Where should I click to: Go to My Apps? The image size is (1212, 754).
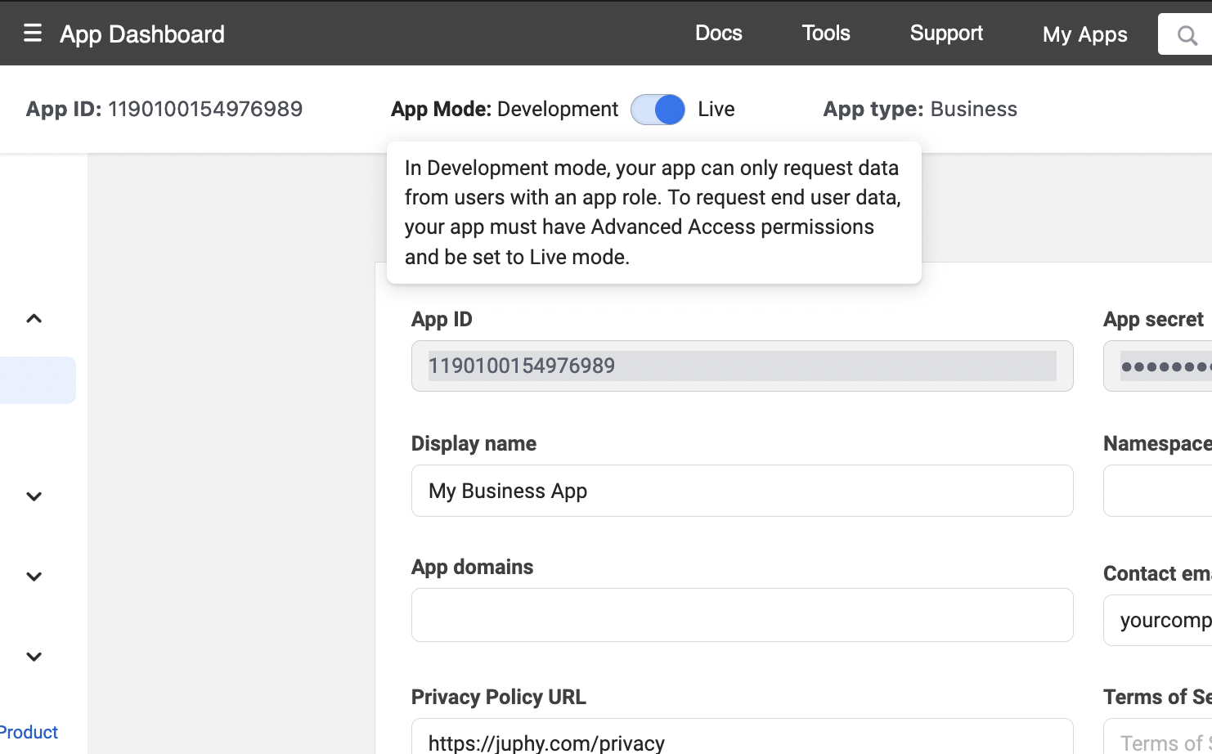point(1084,34)
